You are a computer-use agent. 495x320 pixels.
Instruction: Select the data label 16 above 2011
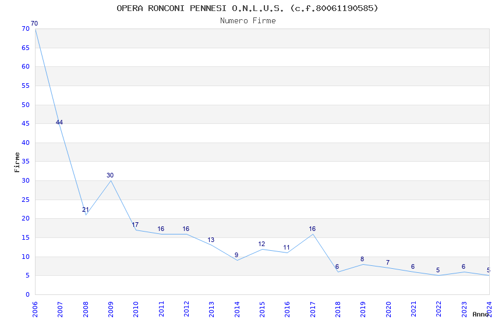(161, 229)
